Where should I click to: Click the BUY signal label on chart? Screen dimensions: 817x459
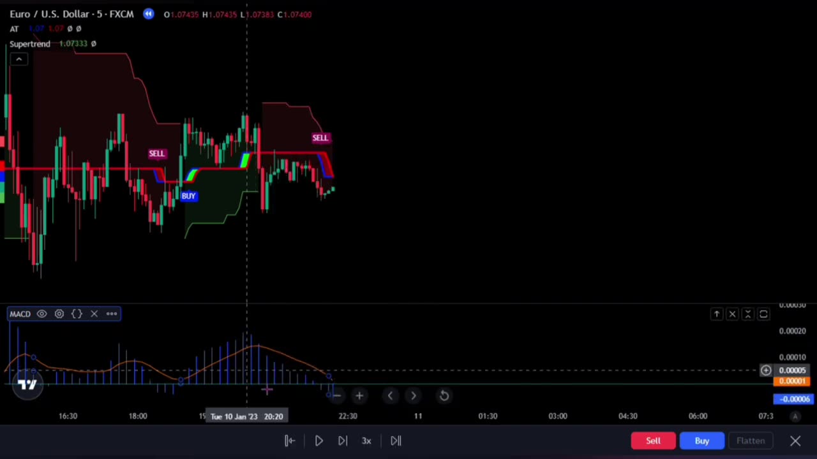coord(188,196)
